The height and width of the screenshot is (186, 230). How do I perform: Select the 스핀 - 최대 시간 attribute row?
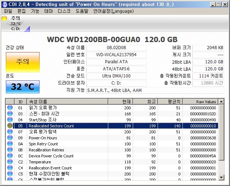click(112, 114)
